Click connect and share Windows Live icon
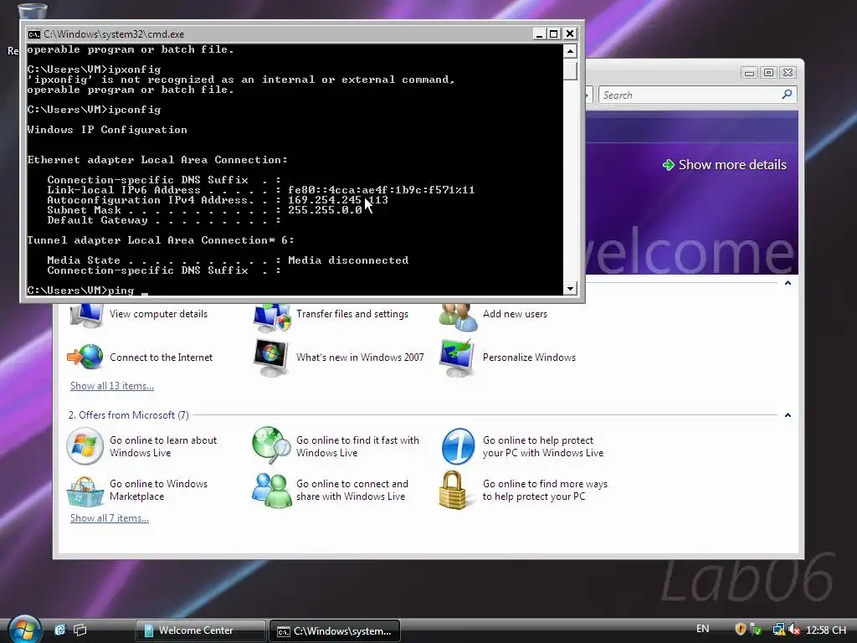857x643 pixels. click(x=272, y=491)
